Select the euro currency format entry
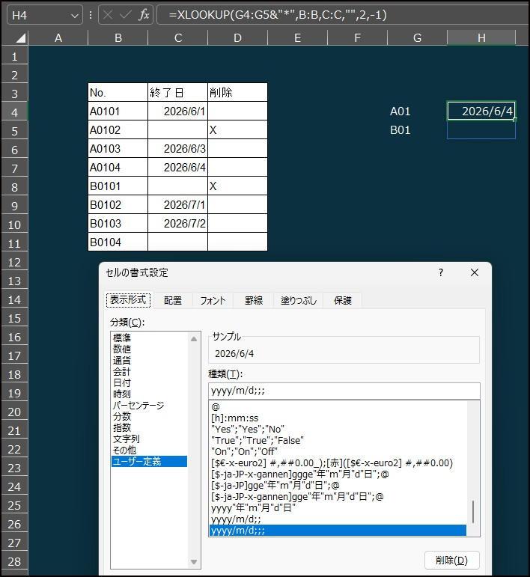Image resolution: width=530 pixels, height=577 pixels. (x=338, y=463)
